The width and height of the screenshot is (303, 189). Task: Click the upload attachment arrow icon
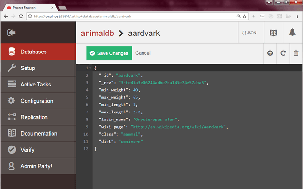point(270,53)
